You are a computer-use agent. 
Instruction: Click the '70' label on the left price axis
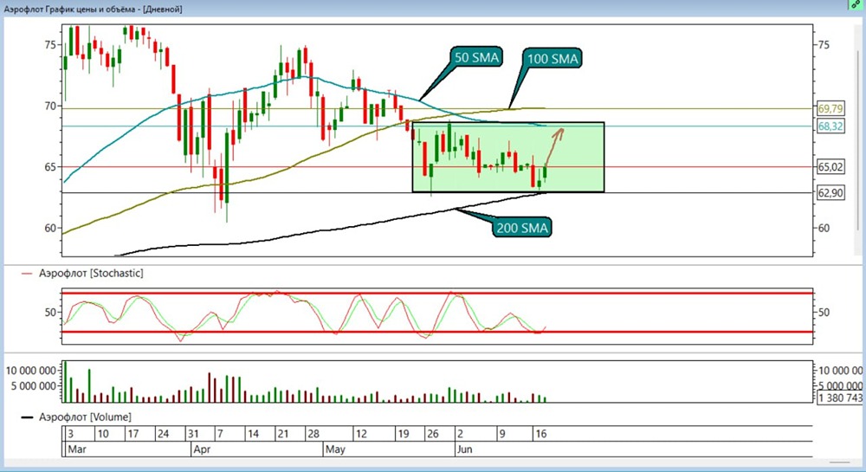pyautogui.click(x=50, y=106)
